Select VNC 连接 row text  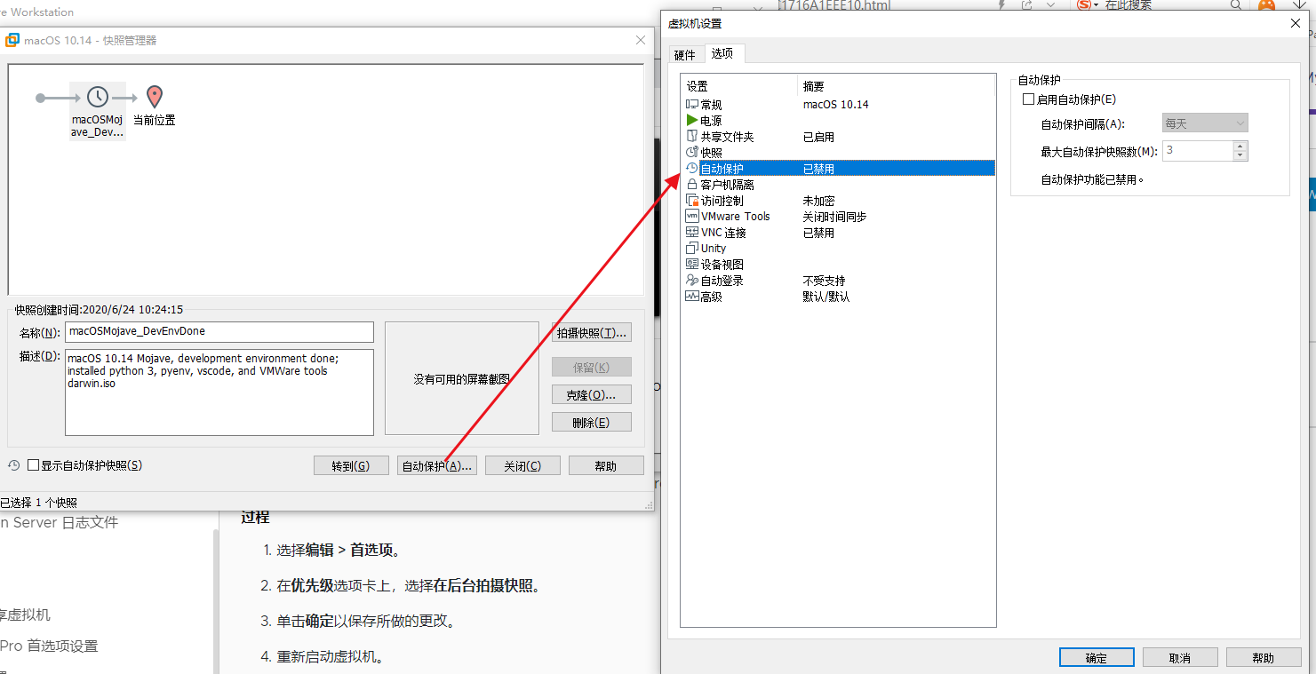coord(724,233)
